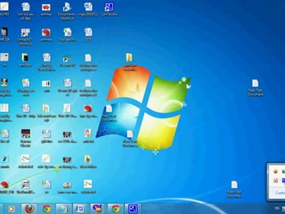Open the TopSearch desktop file
The width and height of the screenshot is (285, 214).
tap(67, 34)
